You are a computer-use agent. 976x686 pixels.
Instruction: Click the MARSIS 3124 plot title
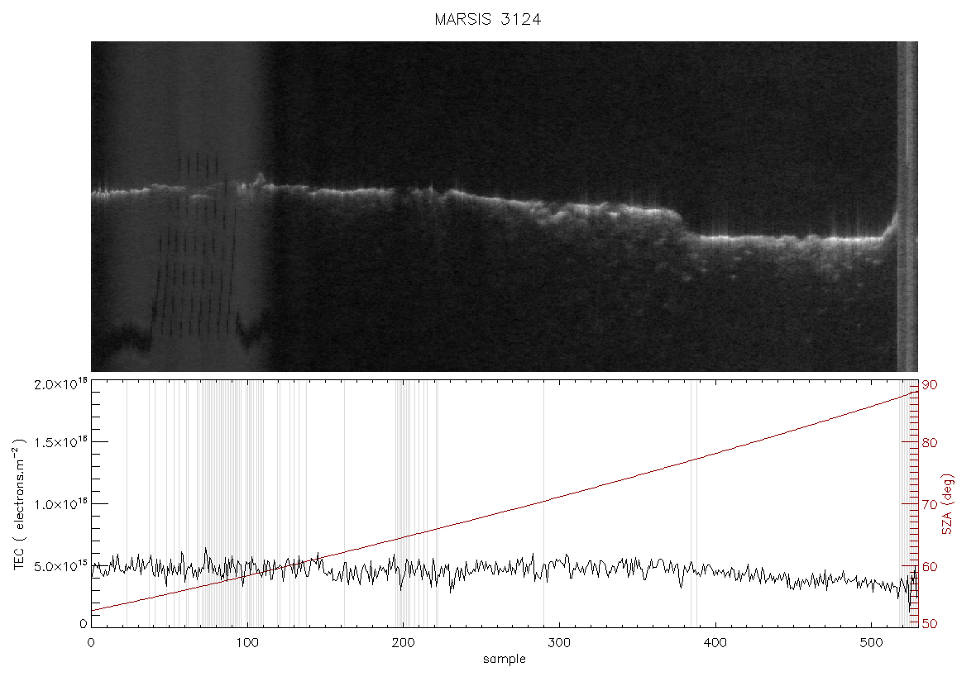point(487,19)
